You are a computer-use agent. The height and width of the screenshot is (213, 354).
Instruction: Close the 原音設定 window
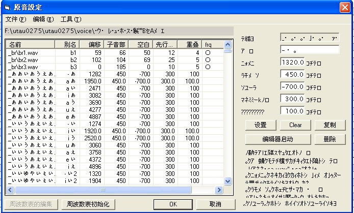point(345,8)
